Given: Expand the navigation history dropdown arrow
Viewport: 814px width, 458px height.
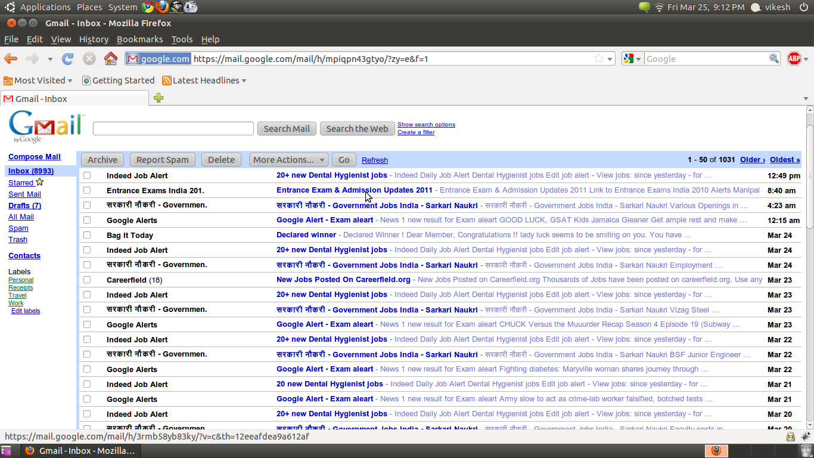Looking at the screenshot, I should [x=50, y=59].
